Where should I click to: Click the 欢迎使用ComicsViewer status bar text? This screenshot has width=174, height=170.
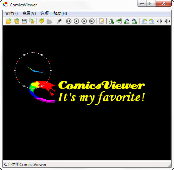[25, 165]
